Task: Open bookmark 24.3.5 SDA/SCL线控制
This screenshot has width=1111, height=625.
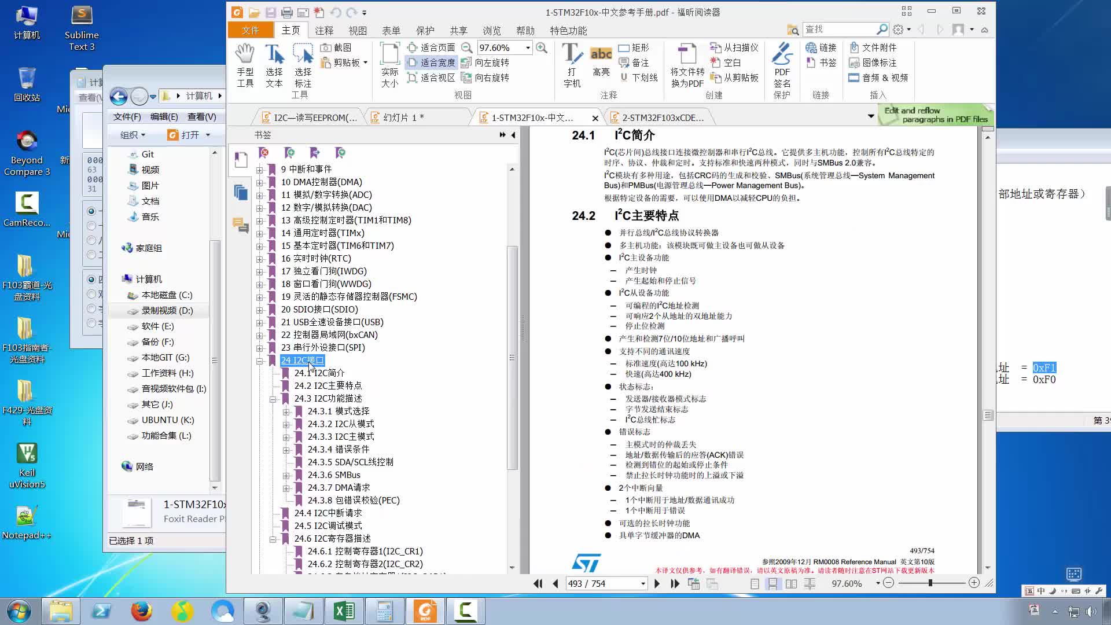Action: (350, 462)
